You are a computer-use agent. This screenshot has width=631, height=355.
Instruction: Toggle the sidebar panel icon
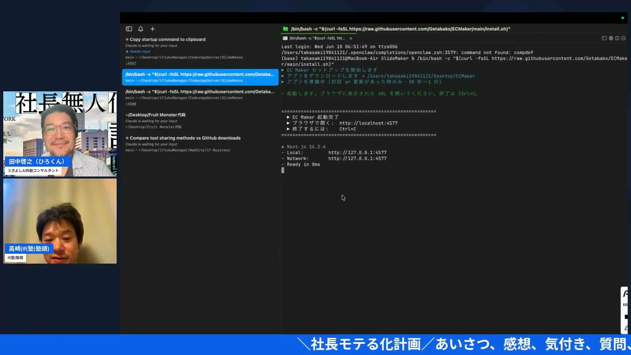(129, 29)
